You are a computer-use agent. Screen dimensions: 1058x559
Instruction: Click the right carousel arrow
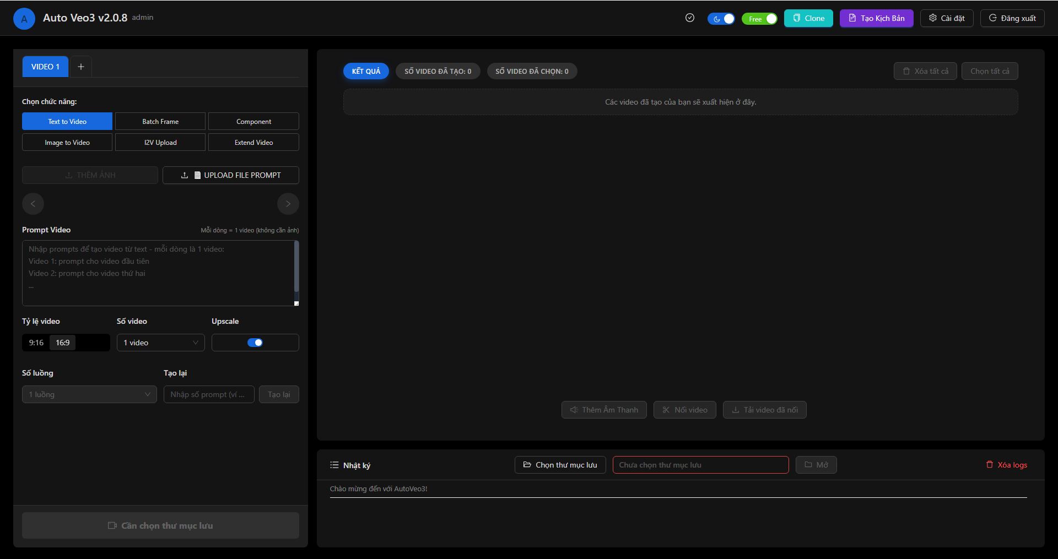(x=288, y=204)
